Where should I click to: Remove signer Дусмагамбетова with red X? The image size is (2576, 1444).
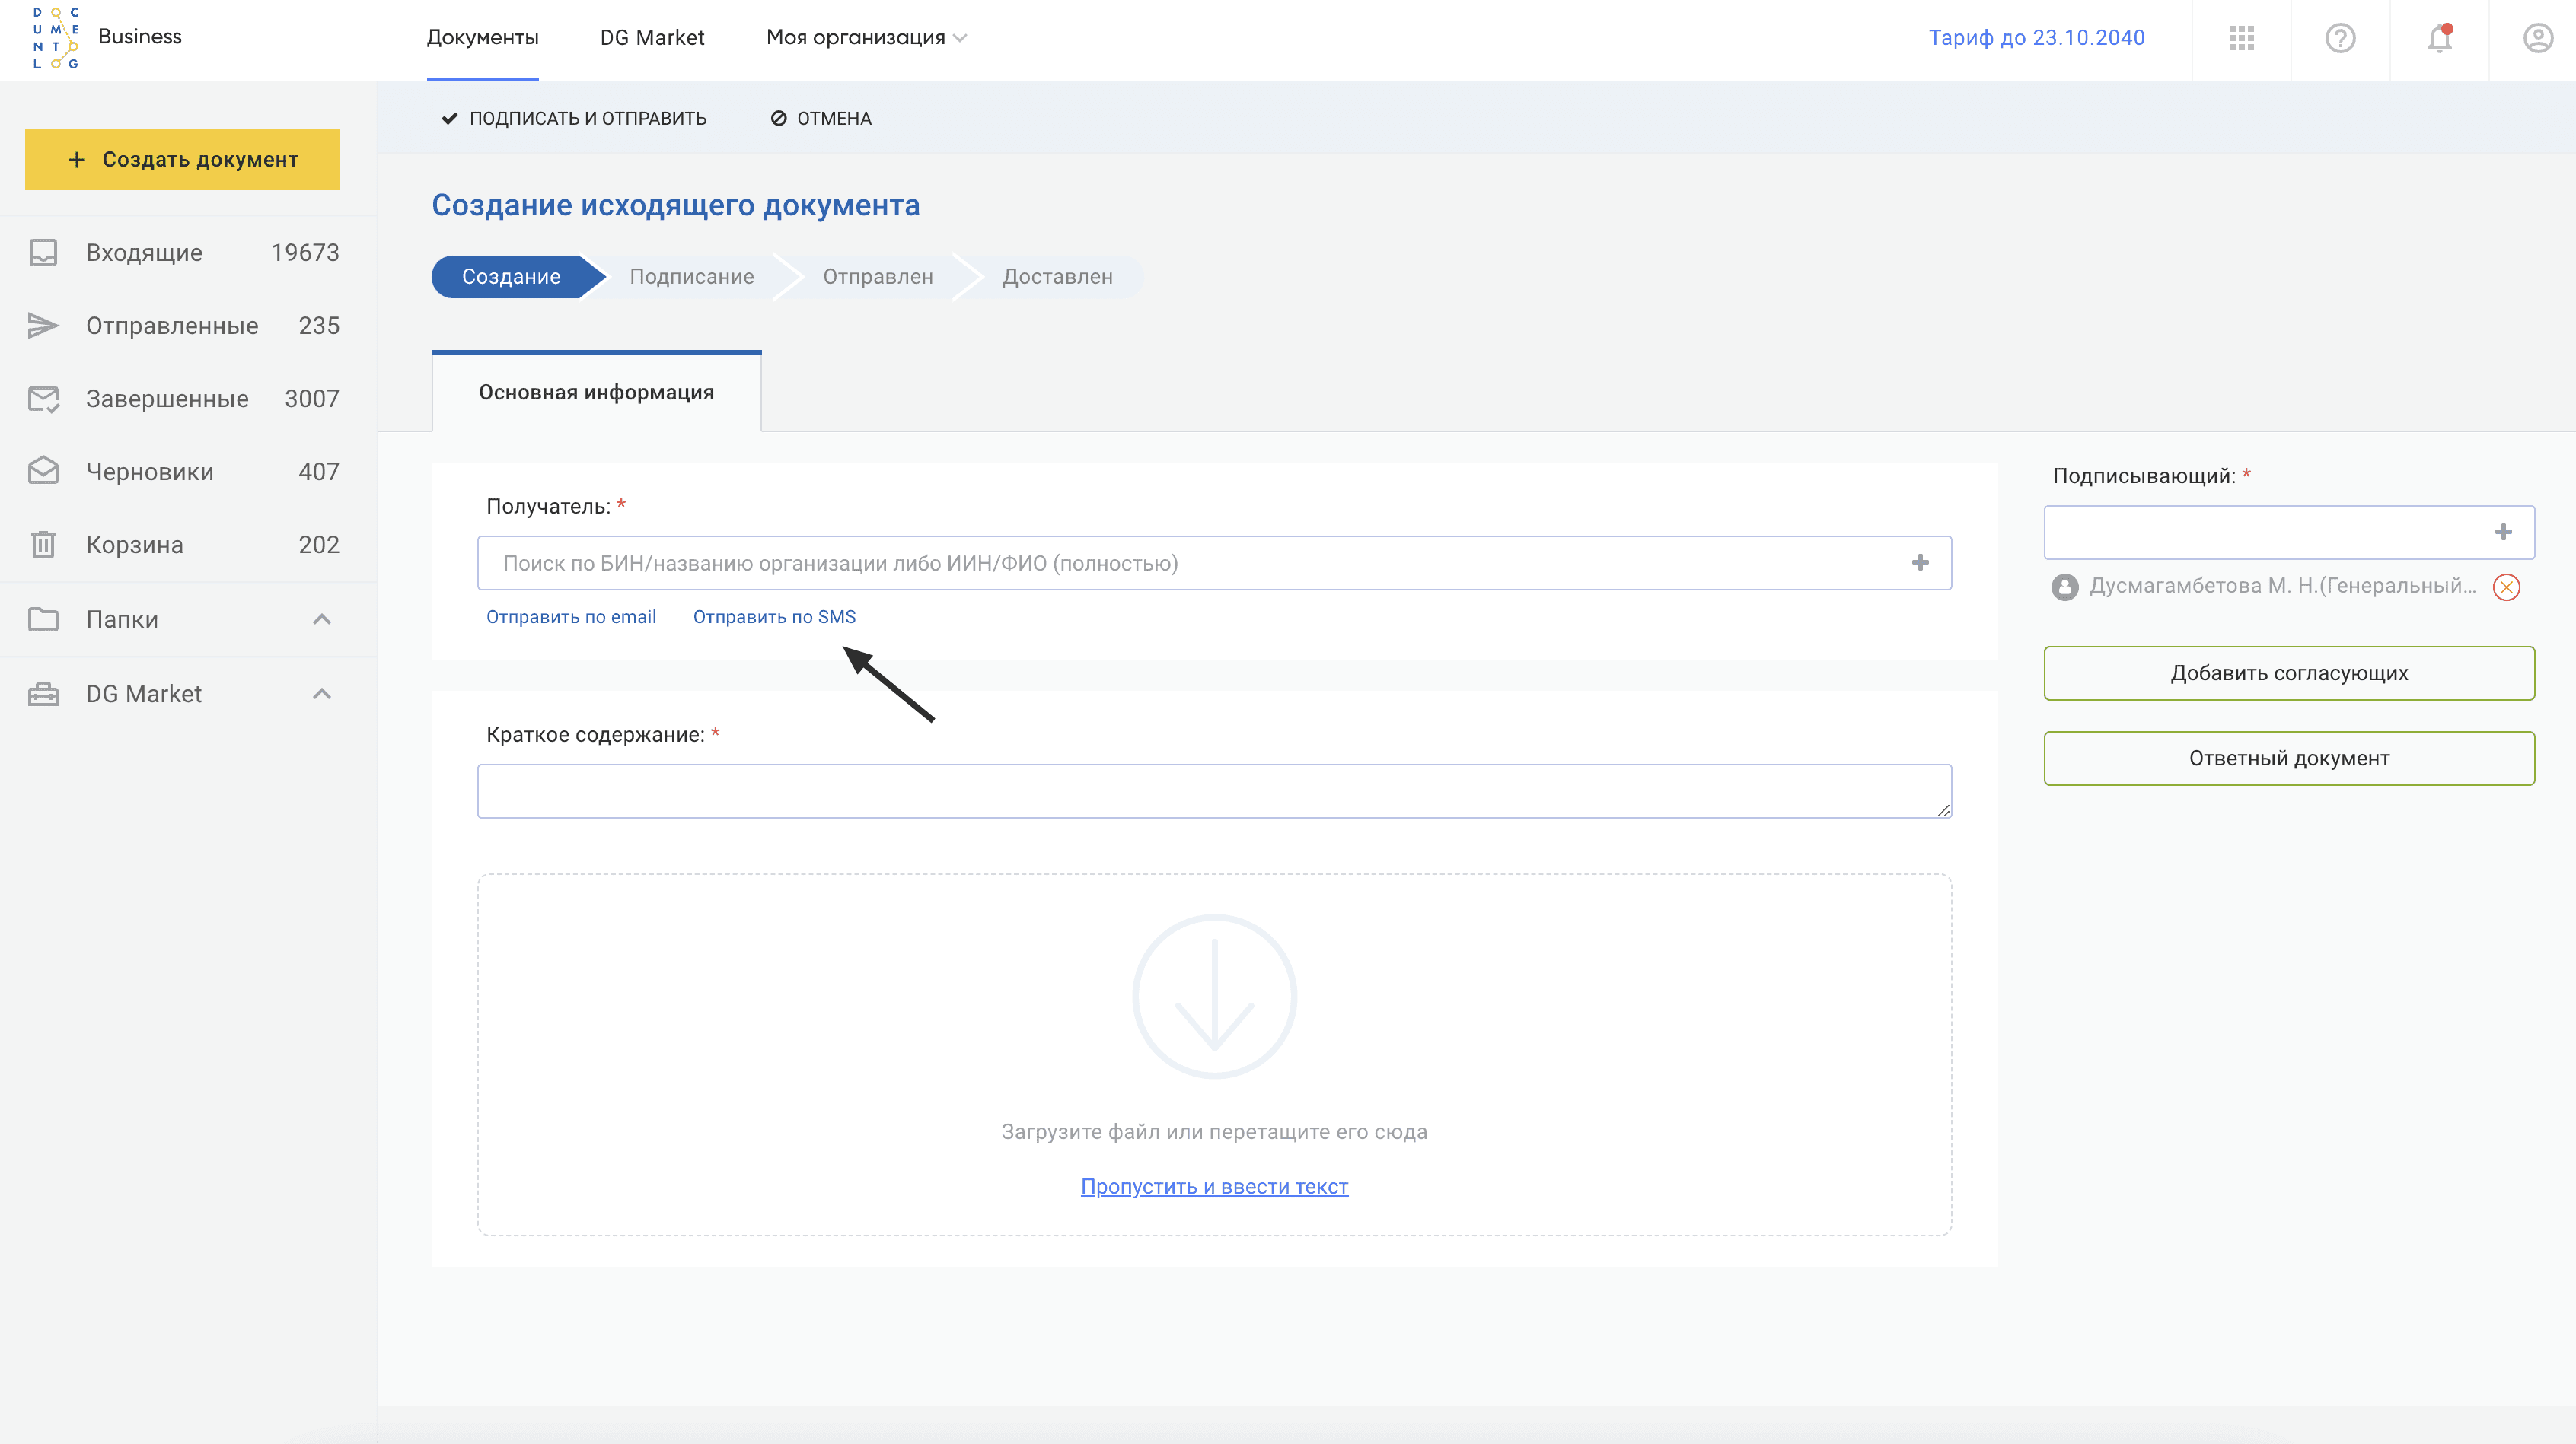(x=2506, y=587)
